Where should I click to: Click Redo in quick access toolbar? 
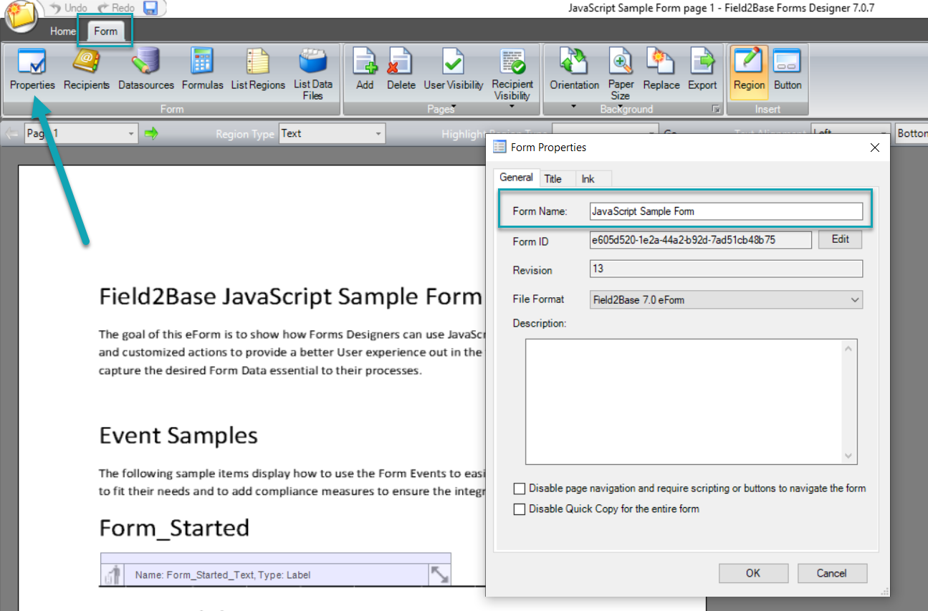(116, 8)
